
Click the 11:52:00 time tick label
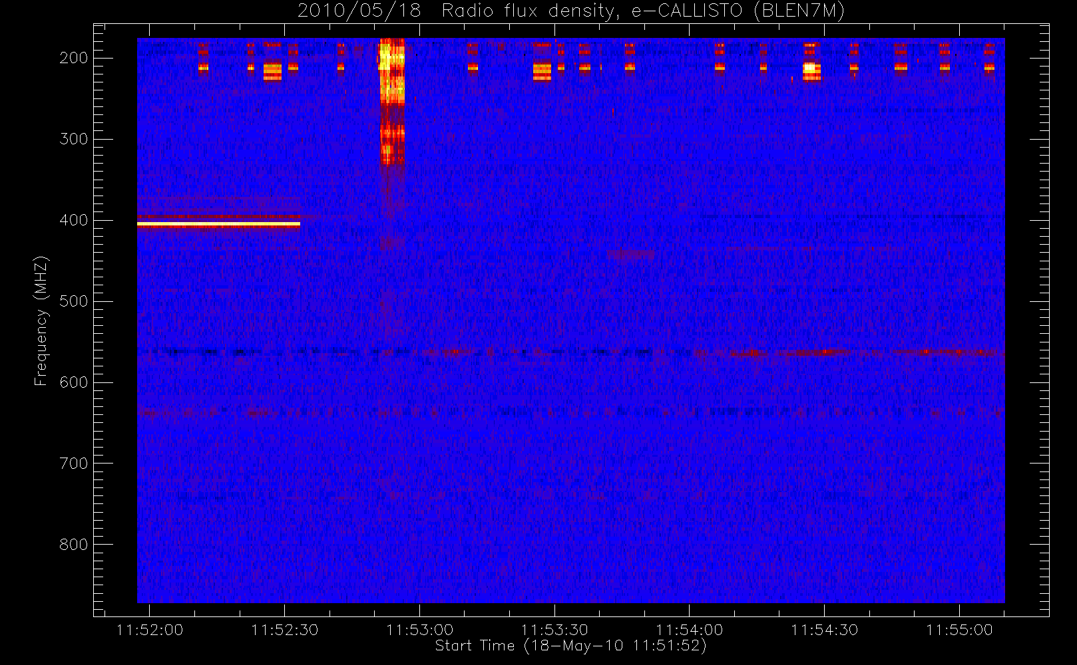coord(150,630)
